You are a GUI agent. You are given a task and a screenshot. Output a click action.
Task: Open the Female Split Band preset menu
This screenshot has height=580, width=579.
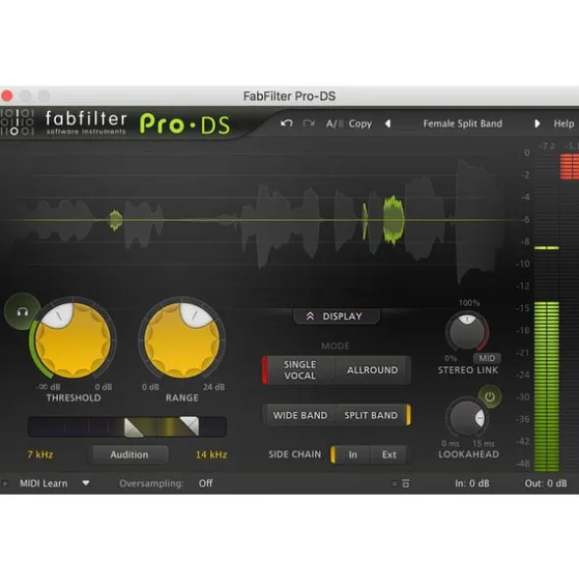[x=462, y=124]
